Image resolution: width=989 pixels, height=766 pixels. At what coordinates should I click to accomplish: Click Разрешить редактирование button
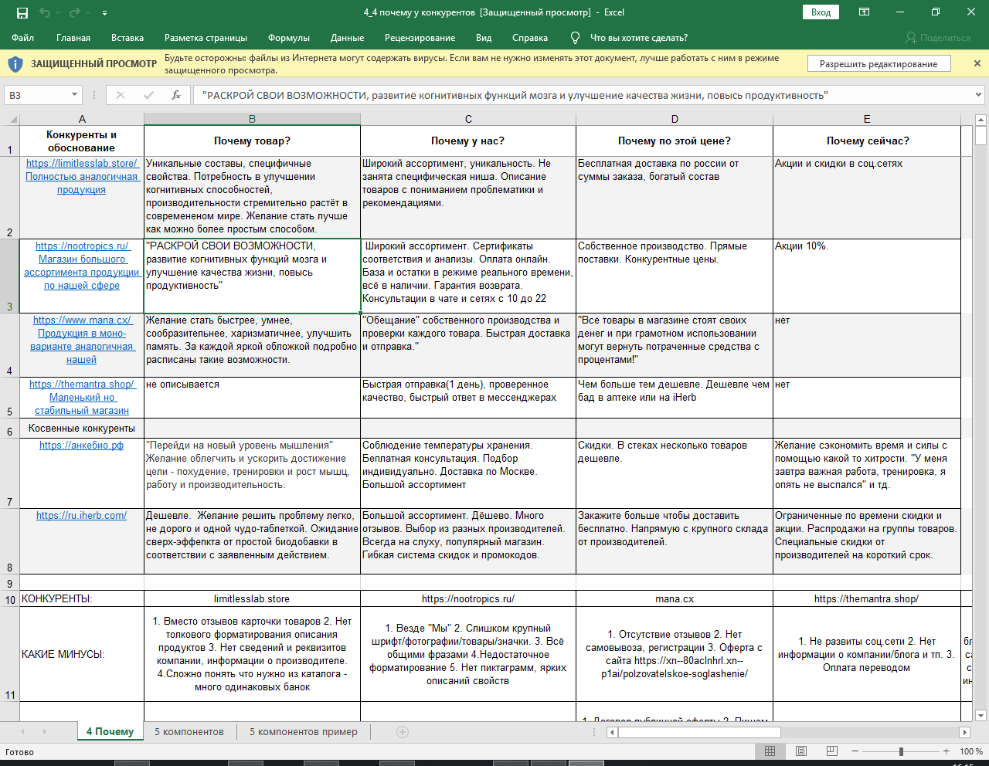pos(879,64)
